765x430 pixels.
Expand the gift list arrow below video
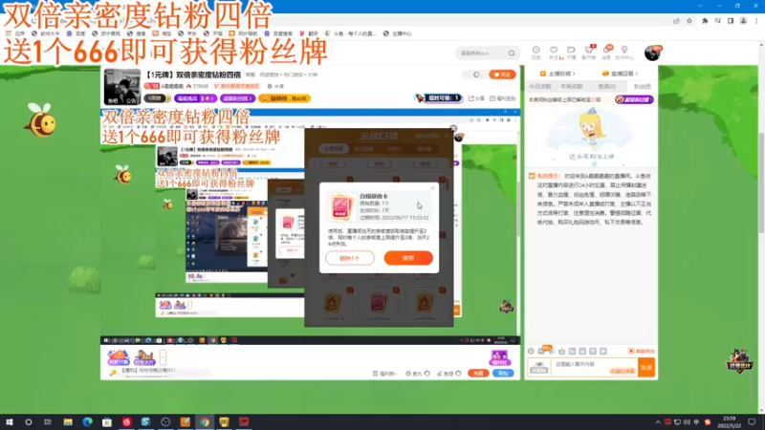(x=163, y=357)
